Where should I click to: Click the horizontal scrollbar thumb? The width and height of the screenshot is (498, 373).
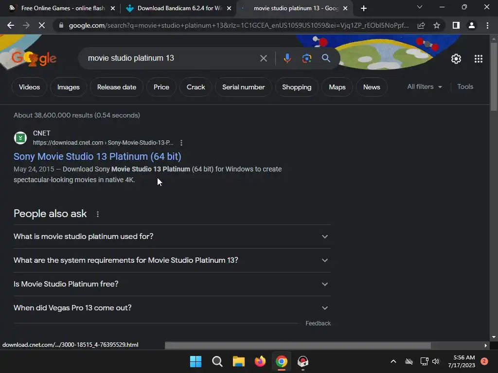click(298, 345)
